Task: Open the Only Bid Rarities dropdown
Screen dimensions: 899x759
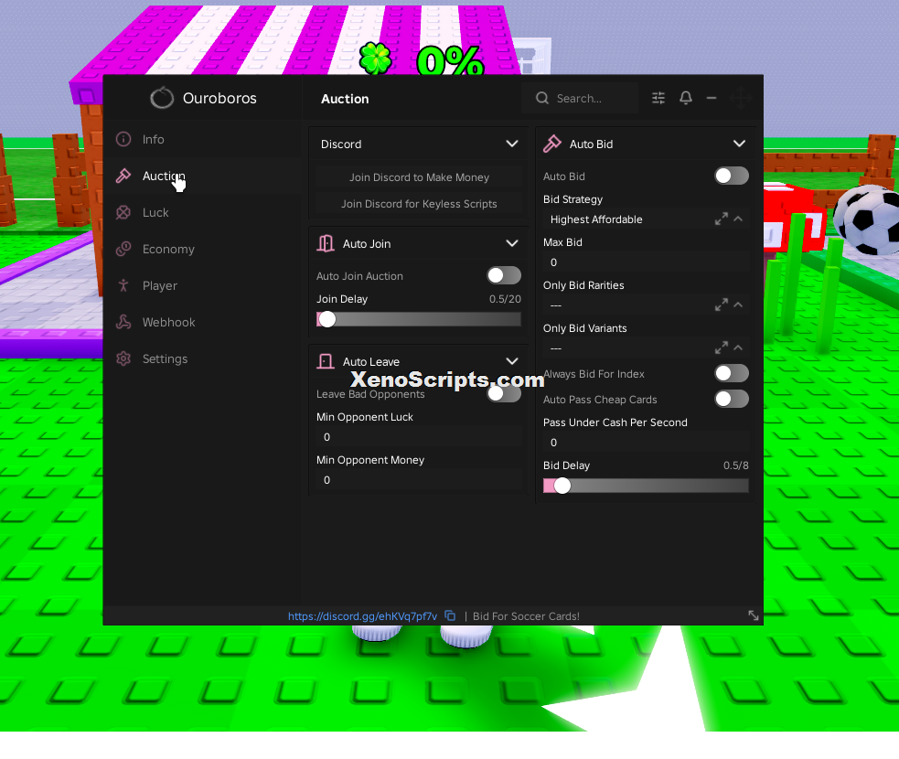Action: point(646,305)
